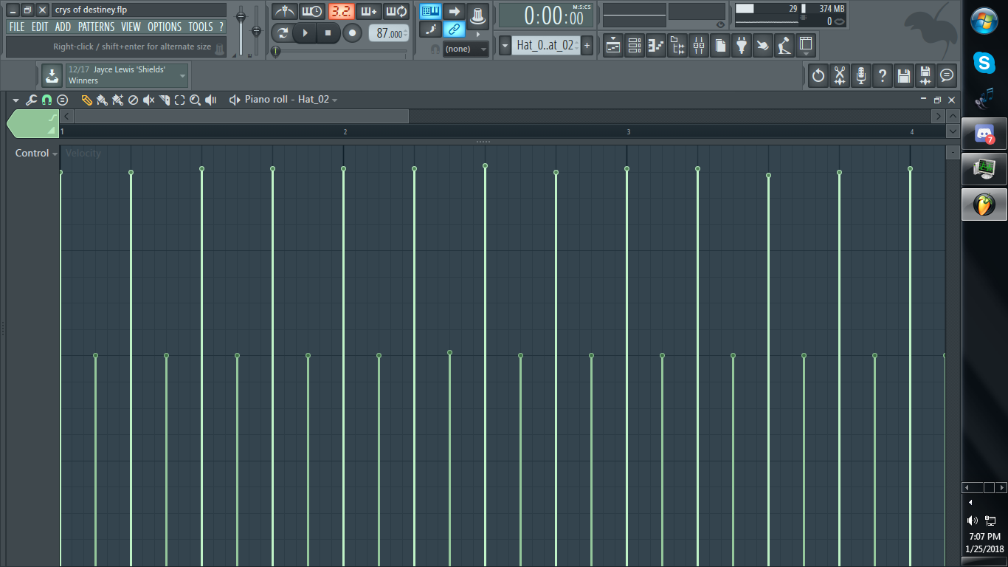
Task: Click the stop button
Action: (328, 33)
